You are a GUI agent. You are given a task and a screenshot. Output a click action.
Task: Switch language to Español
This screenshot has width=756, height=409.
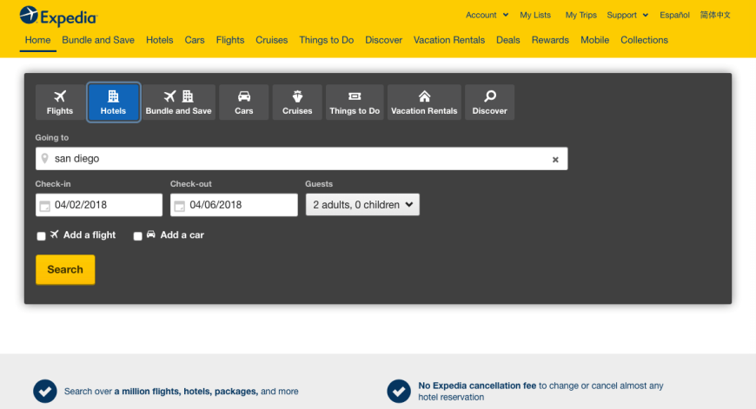click(674, 15)
